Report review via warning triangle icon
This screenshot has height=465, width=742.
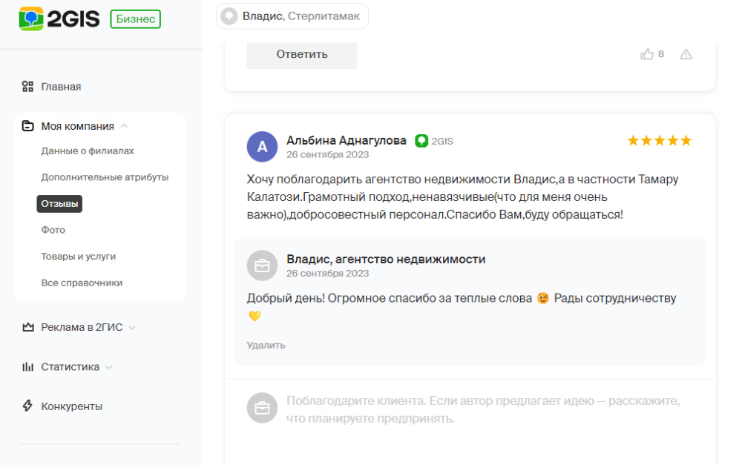point(686,54)
